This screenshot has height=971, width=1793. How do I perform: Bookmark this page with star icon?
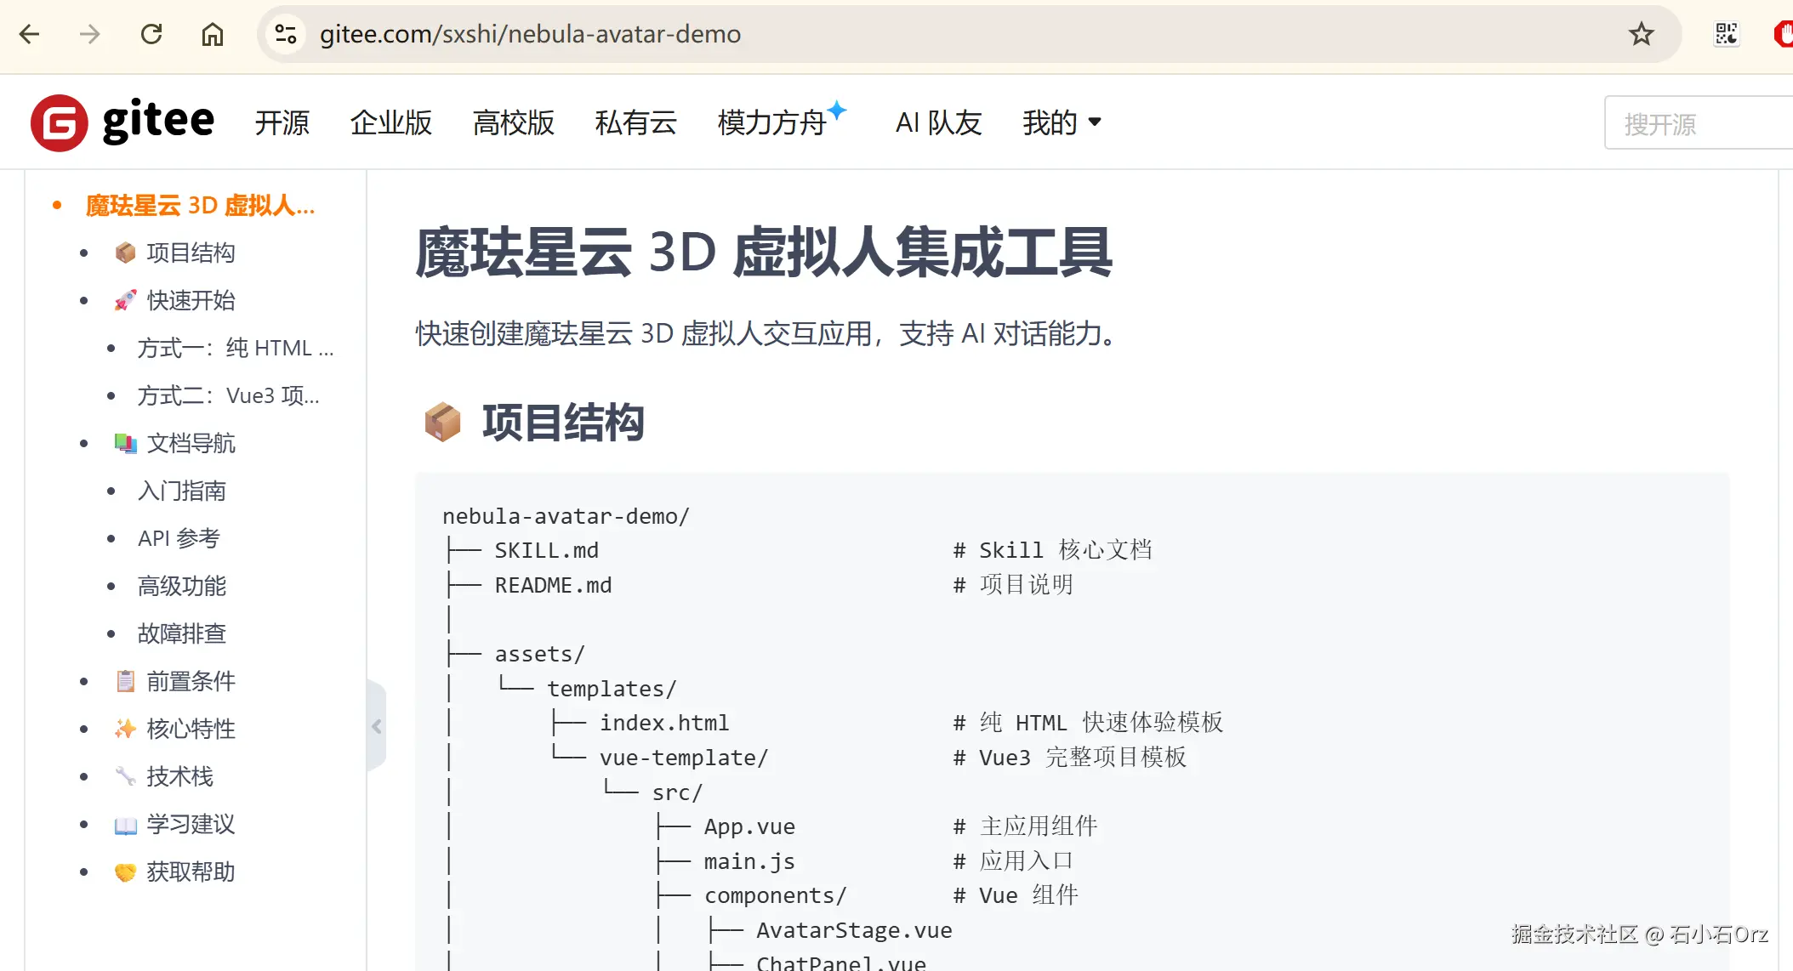point(1641,34)
